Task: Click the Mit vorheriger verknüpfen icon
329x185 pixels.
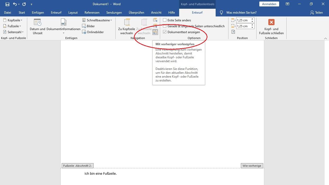Action: click(x=155, y=32)
